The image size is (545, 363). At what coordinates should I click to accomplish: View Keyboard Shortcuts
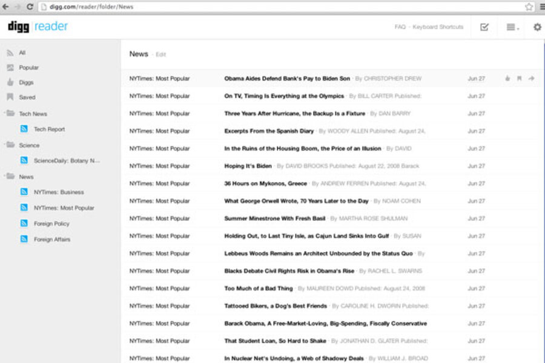click(437, 27)
